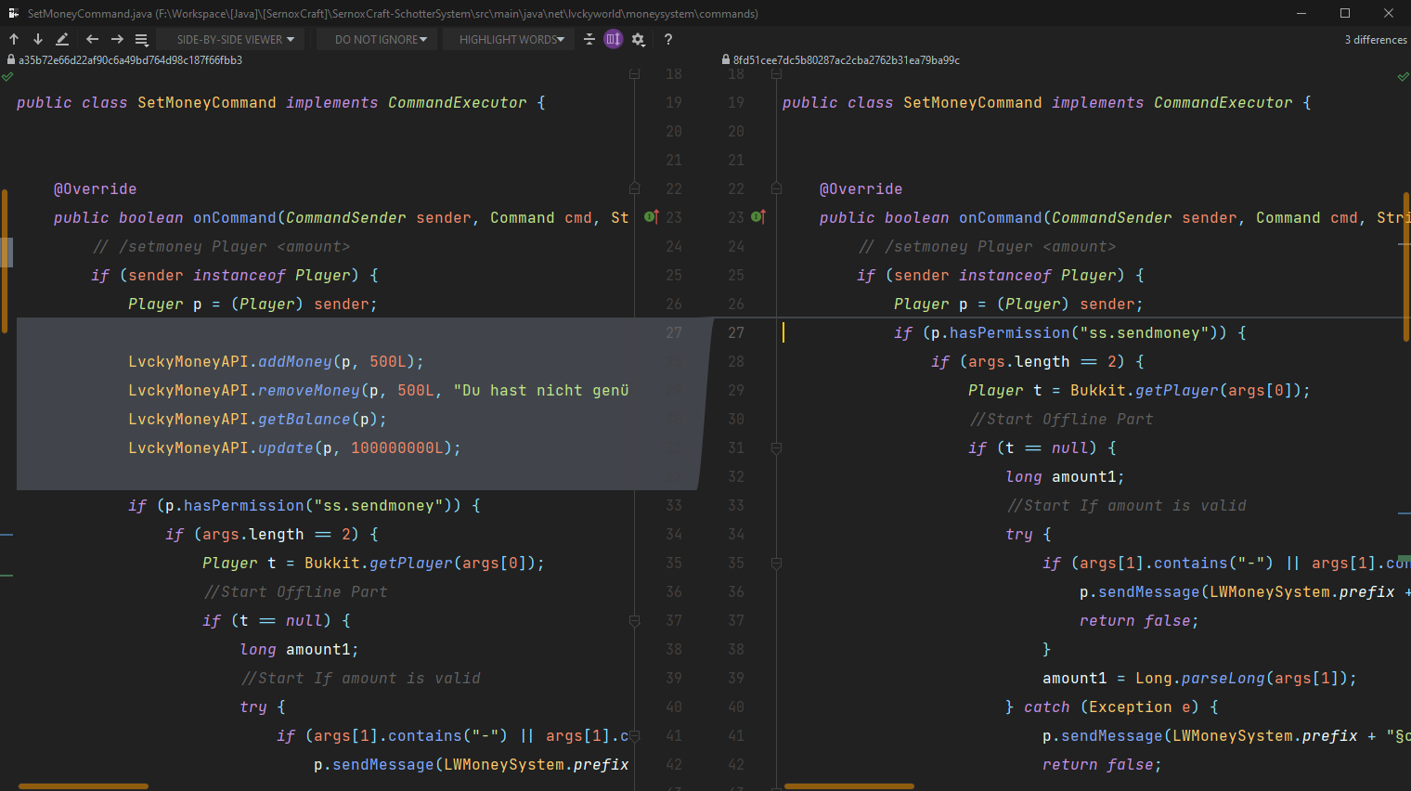Open the Do Not Ignore dropdown

pos(381,39)
